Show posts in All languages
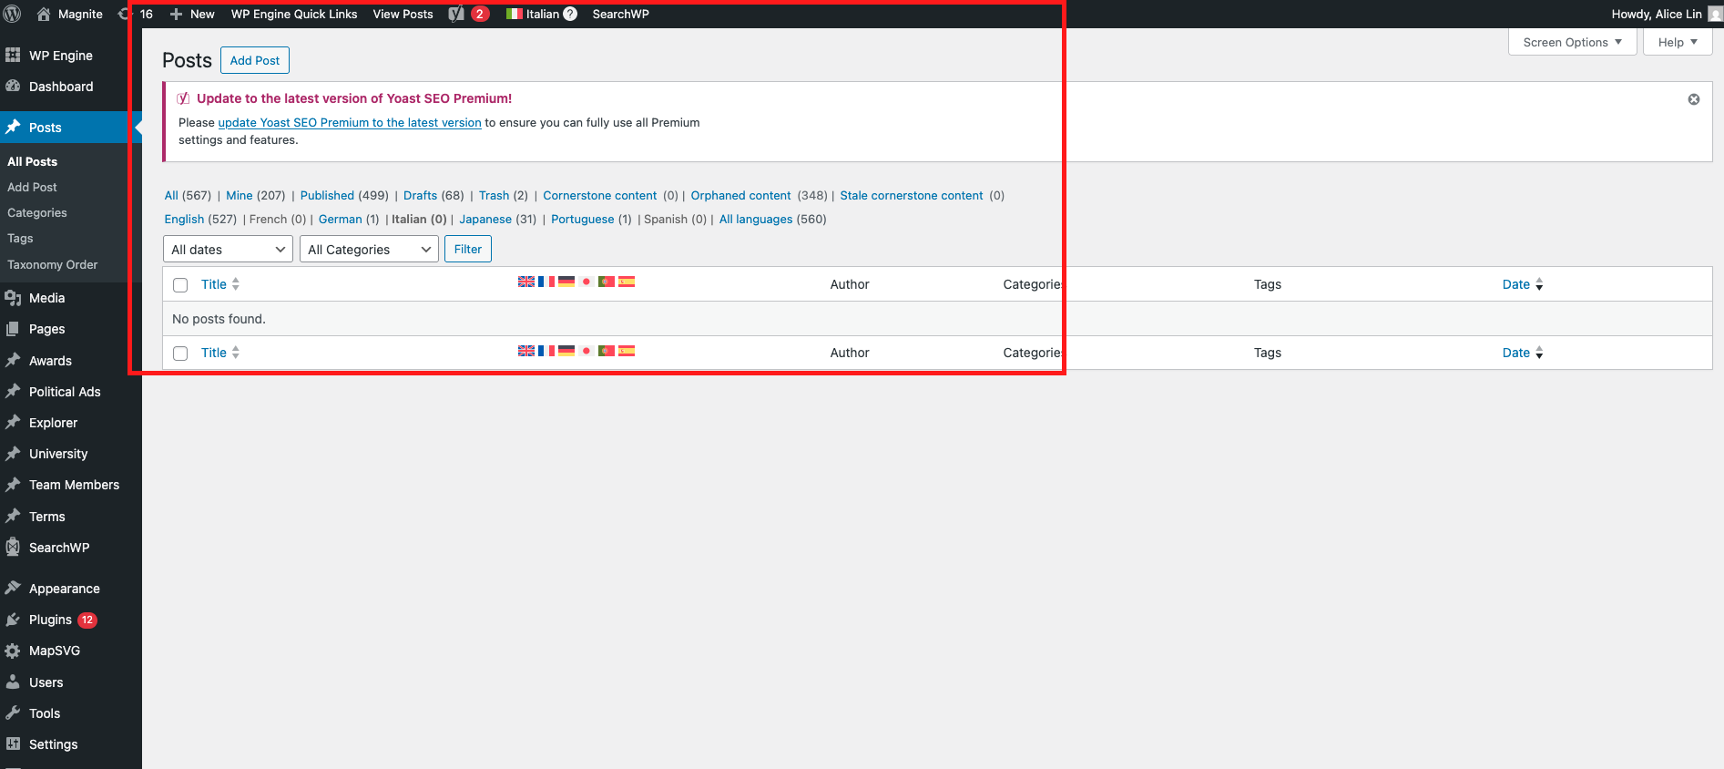This screenshot has width=1724, height=769. pyautogui.click(x=756, y=220)
